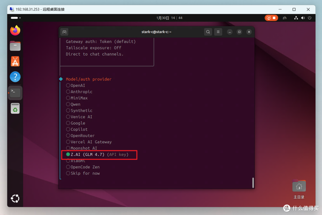Minimize the terminal window
Viewport: 322px width, 215px height.
(230, 32)
